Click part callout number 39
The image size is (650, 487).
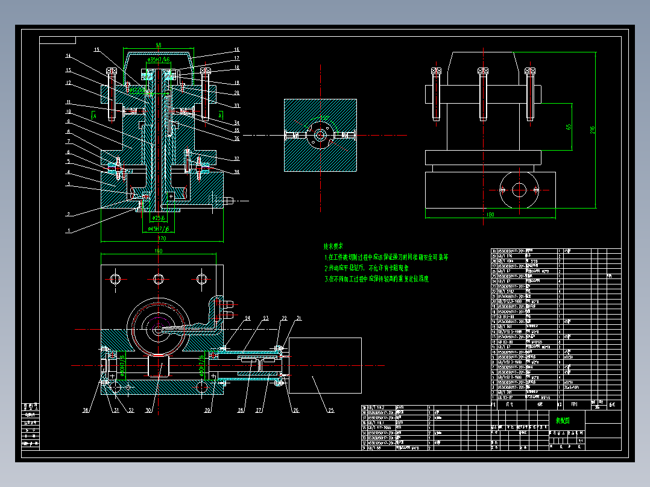[237, 172]
